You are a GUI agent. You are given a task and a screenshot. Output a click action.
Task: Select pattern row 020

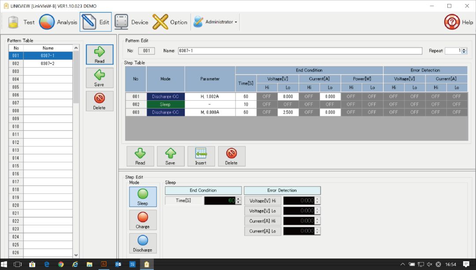click(41, 205)
